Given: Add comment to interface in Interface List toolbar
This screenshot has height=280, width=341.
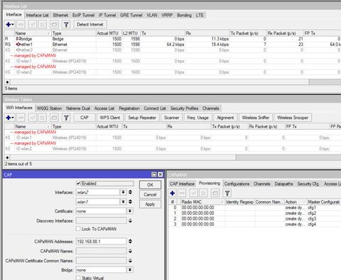Looking at the screenshot, I should click(x=54, y=24).
